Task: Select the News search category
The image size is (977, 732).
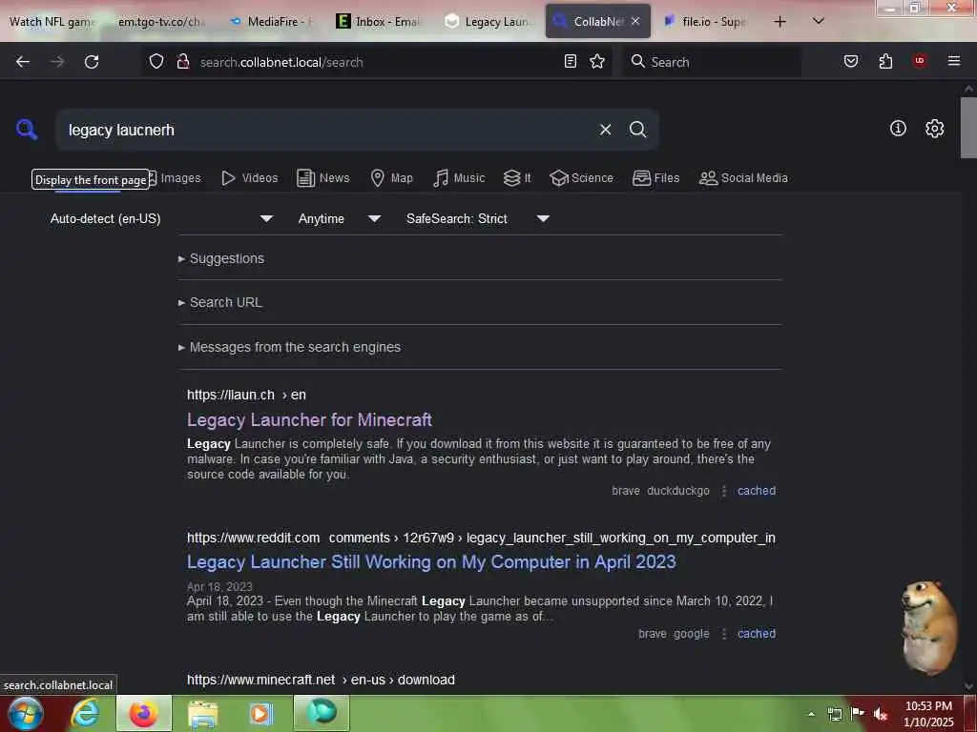Action: 323,178
